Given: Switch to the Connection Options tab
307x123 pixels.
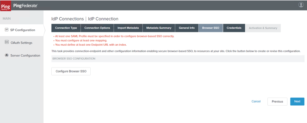Looking at the screenshot, I should 97,28.
